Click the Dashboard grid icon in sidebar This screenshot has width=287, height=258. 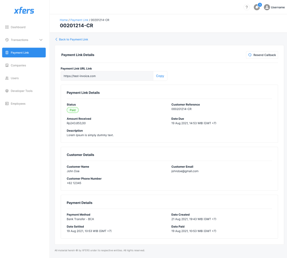point(7,27)
